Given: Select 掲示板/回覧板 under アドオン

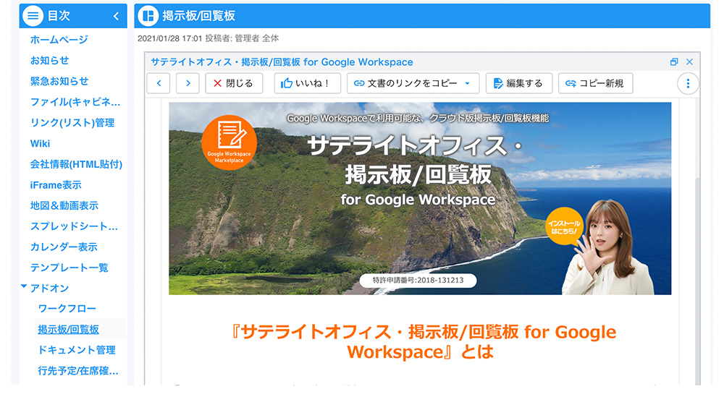Looking at the screenshot, I should pyautogui.click(x=68, y=329).
